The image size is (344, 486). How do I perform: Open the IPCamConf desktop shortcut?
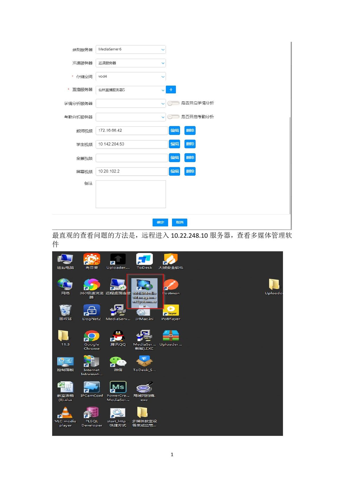tap(92, 388)
